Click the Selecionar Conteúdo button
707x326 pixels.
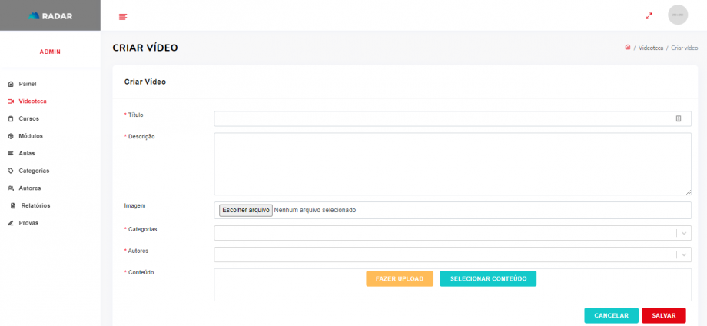pyautogui.click(x=488, y=278)
